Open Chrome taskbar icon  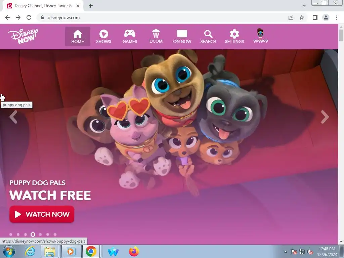point(91,251)
